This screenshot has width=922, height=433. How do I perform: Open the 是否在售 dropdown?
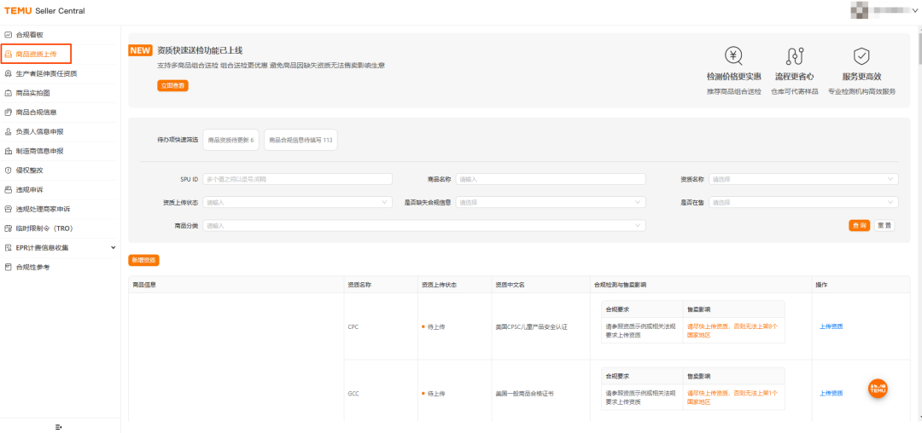click(804, 202)
